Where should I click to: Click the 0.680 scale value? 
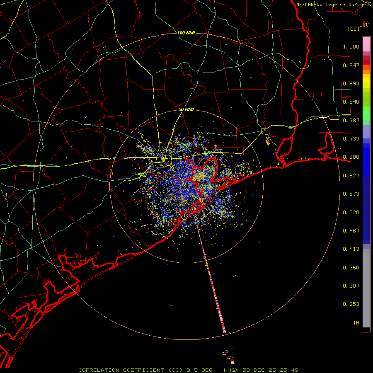click(351, 157)
